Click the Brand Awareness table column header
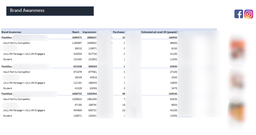The height and width of the screenshot is (135, 256). pos(11,32)
